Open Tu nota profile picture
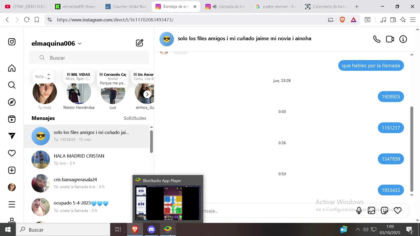420x236 pixels. point(45,92)
